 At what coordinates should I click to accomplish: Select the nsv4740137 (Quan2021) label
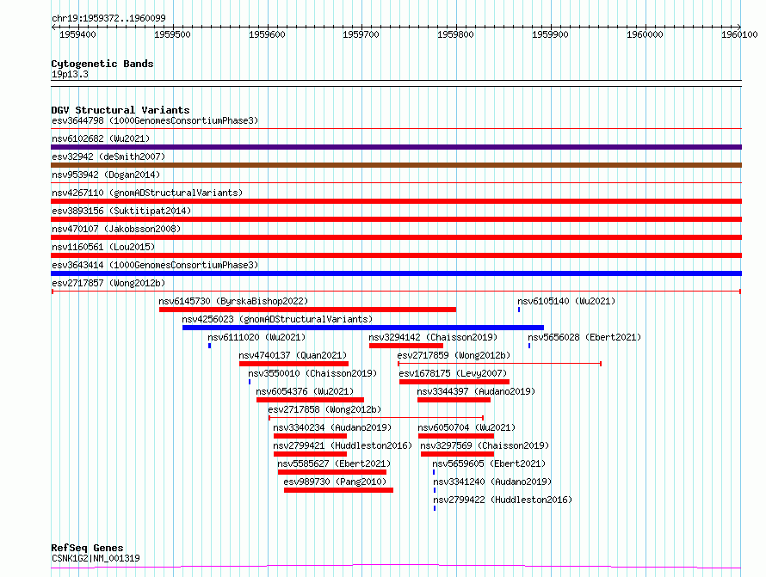click(x=293, y=355)
